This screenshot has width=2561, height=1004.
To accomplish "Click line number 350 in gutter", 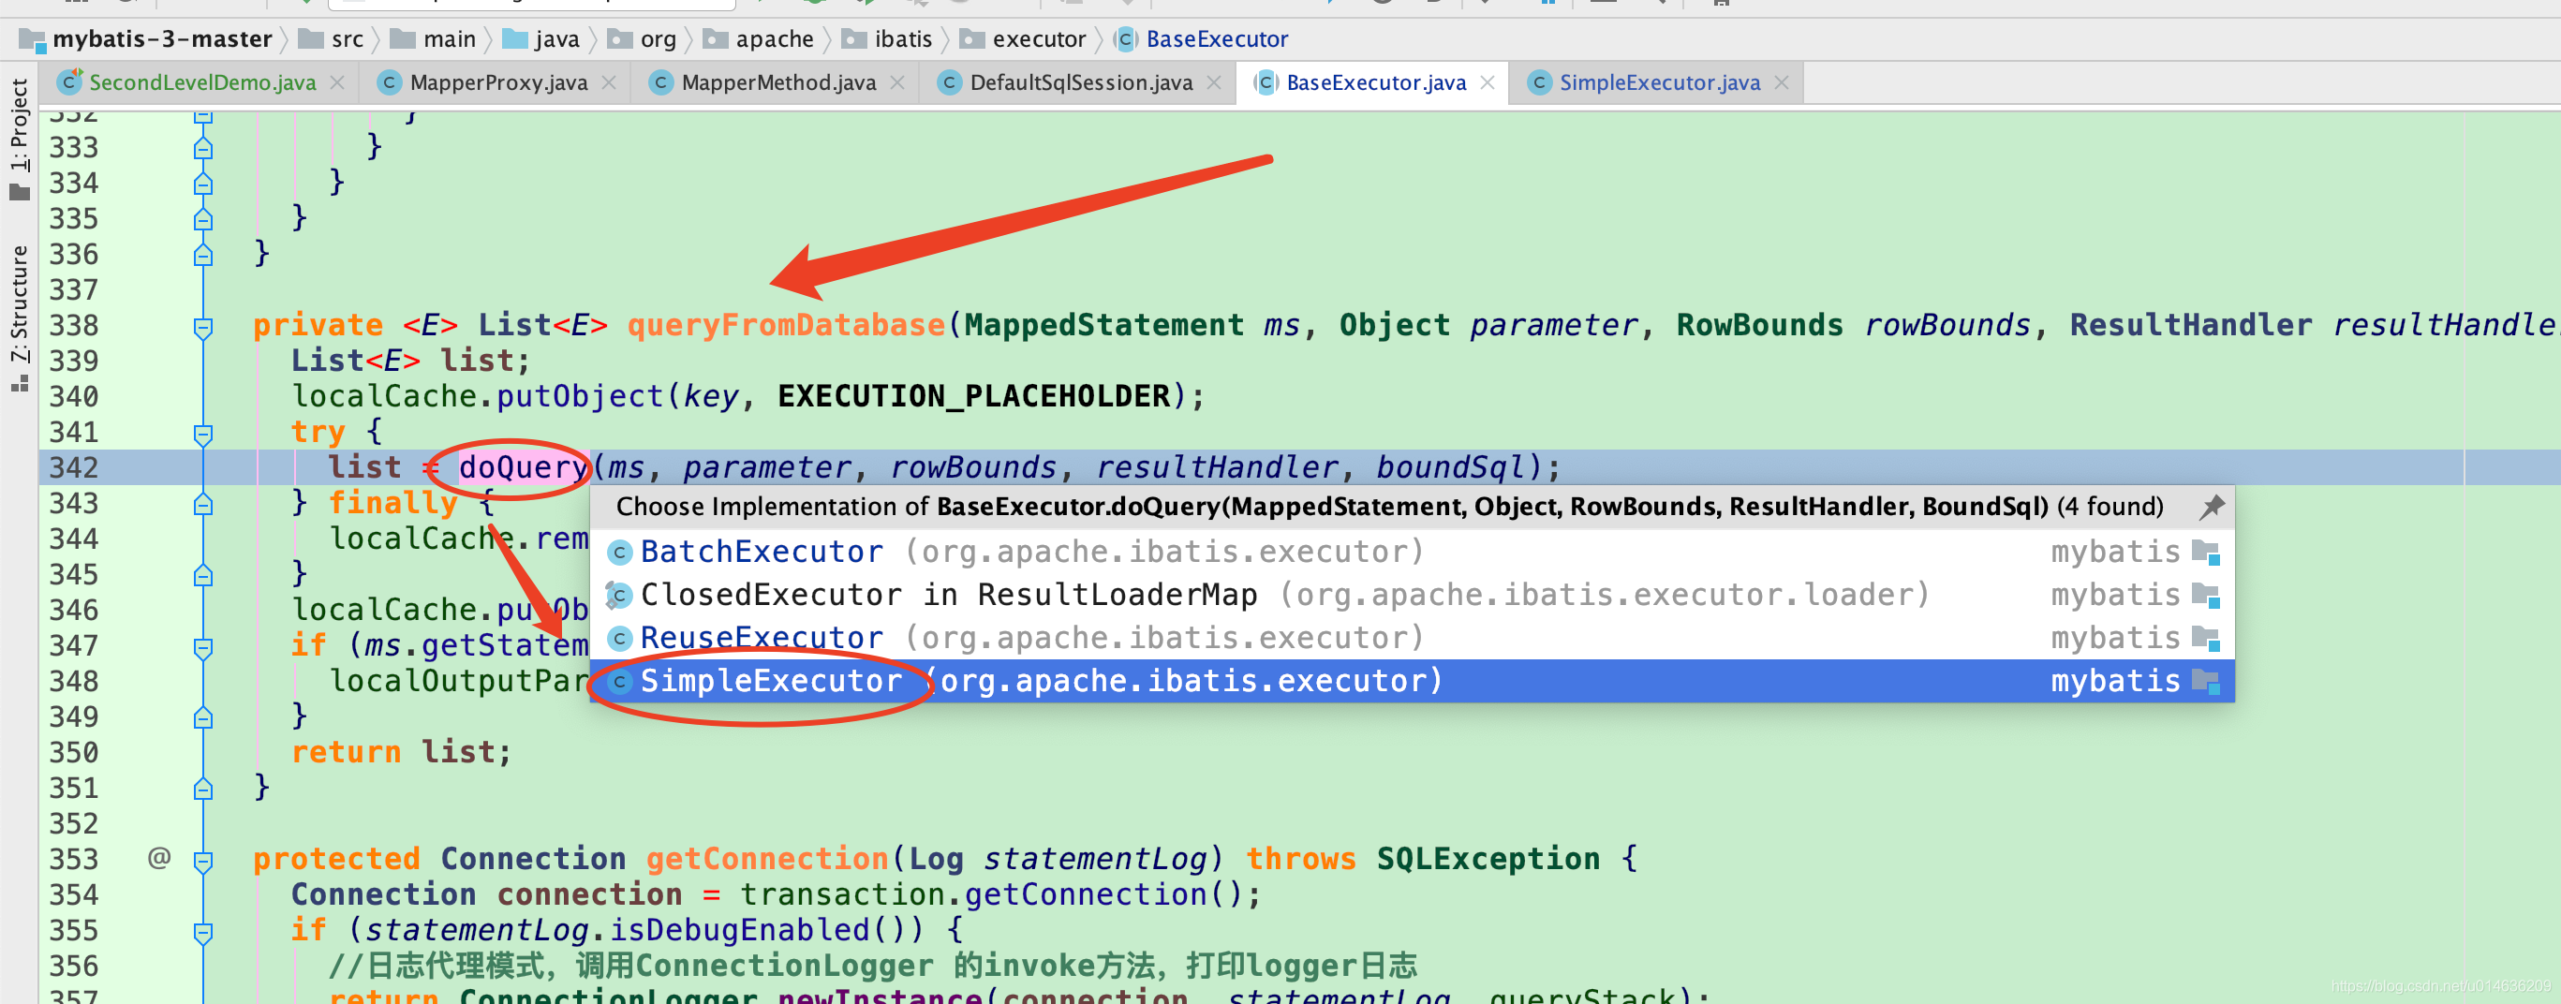I will tap(75, 752).
